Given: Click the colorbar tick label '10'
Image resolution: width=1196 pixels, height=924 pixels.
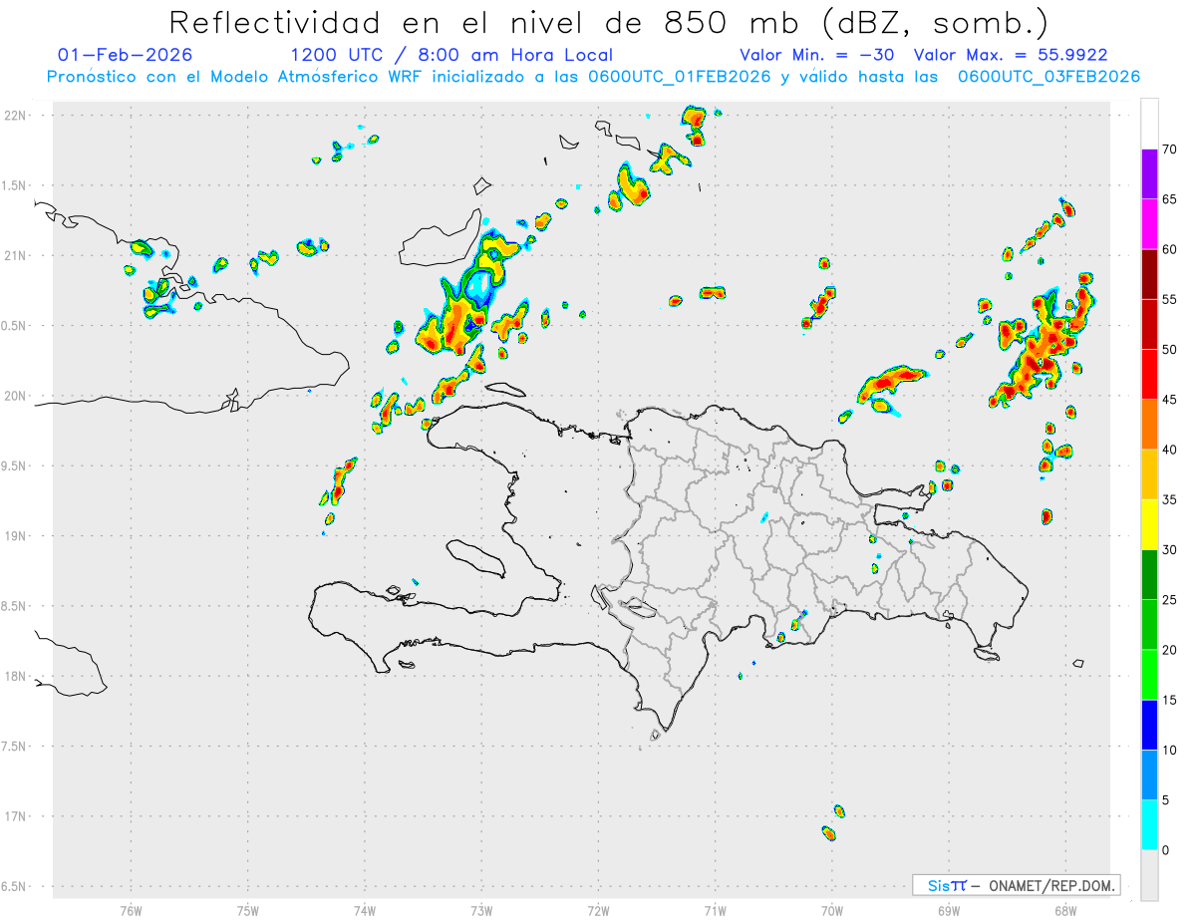Looking at the screenshot, I should pos(1169,751).
